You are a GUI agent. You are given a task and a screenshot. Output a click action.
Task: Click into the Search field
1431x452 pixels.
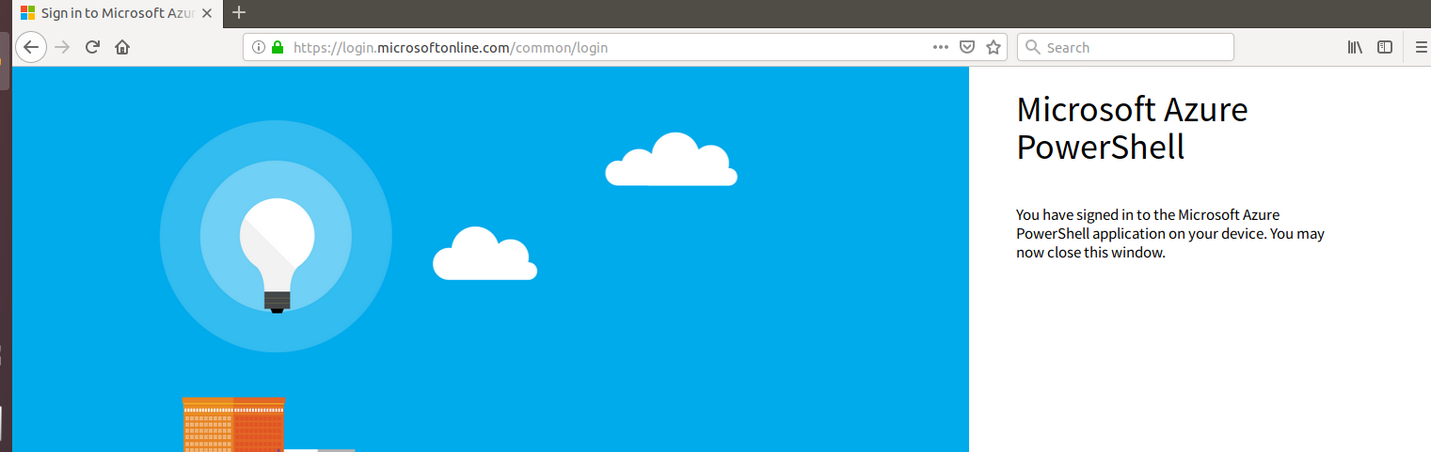click(x=1125, y=47)
